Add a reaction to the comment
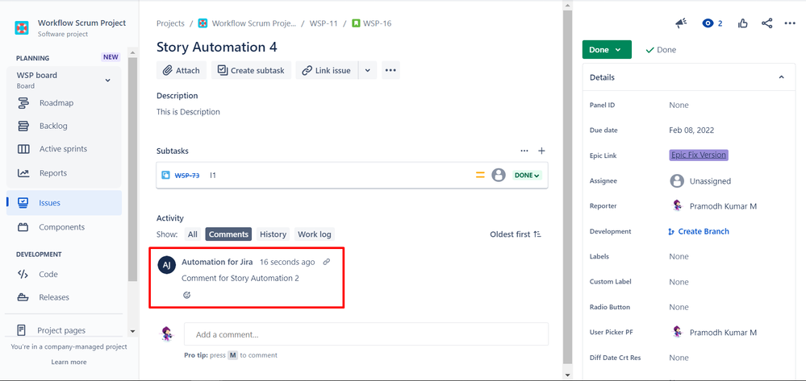This screenshot has height=381, width=806. (187, 295)
